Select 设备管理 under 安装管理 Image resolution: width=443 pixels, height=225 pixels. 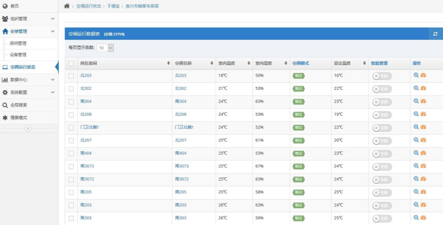pos(18,55)
